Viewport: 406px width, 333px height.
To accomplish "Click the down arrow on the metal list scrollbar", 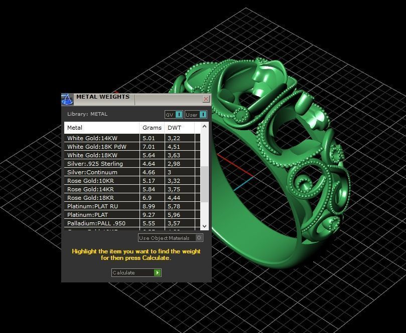I will pos(205,226).
